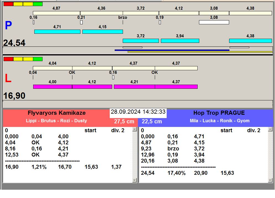Click the brzo cell in Hop Trop results
The image size is (275, 198).
coord(173,148)
